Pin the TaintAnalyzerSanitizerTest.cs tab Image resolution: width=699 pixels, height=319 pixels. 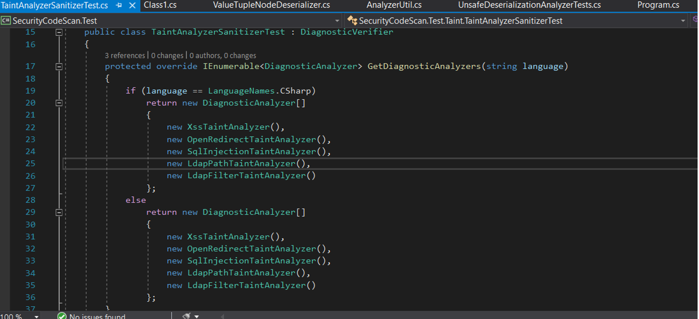(119, 6)
